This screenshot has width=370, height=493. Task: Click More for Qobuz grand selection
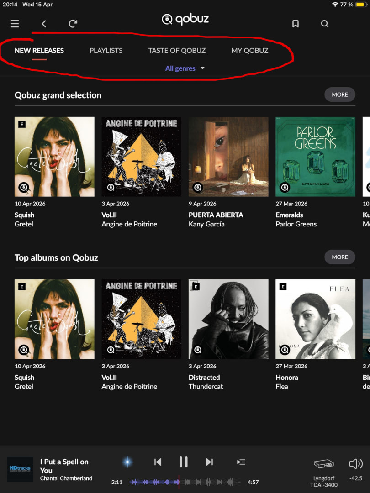(340, 94)
